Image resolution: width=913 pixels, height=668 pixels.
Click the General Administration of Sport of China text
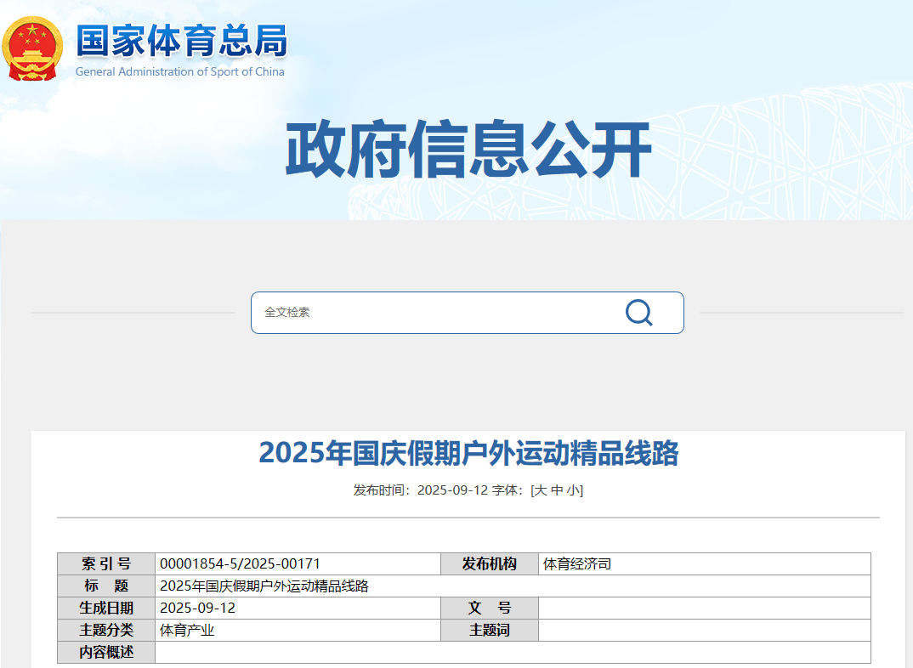179,72
